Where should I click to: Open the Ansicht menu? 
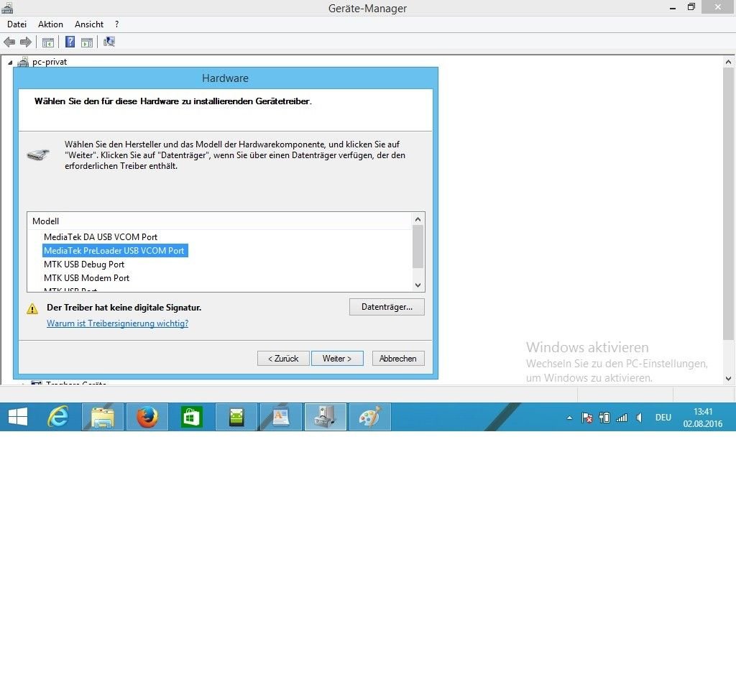88,24
